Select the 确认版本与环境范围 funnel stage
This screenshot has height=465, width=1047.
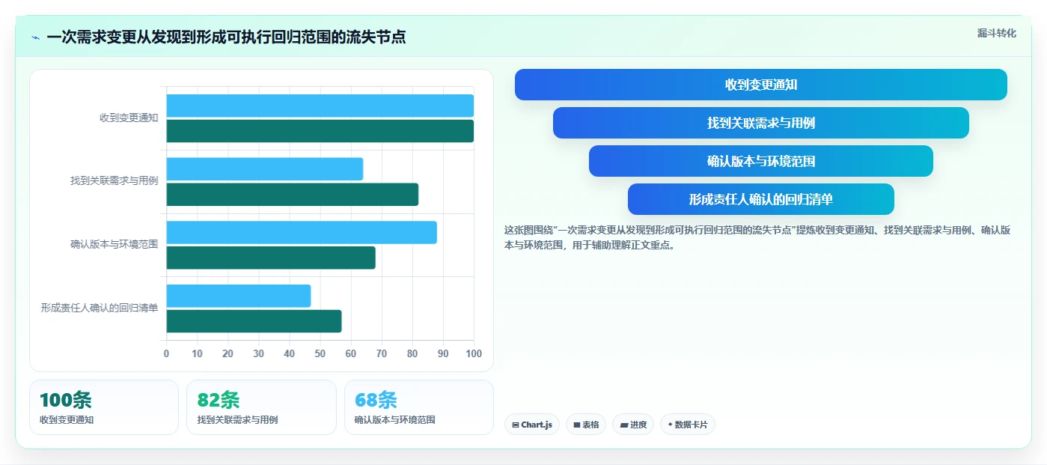(760, 161)
